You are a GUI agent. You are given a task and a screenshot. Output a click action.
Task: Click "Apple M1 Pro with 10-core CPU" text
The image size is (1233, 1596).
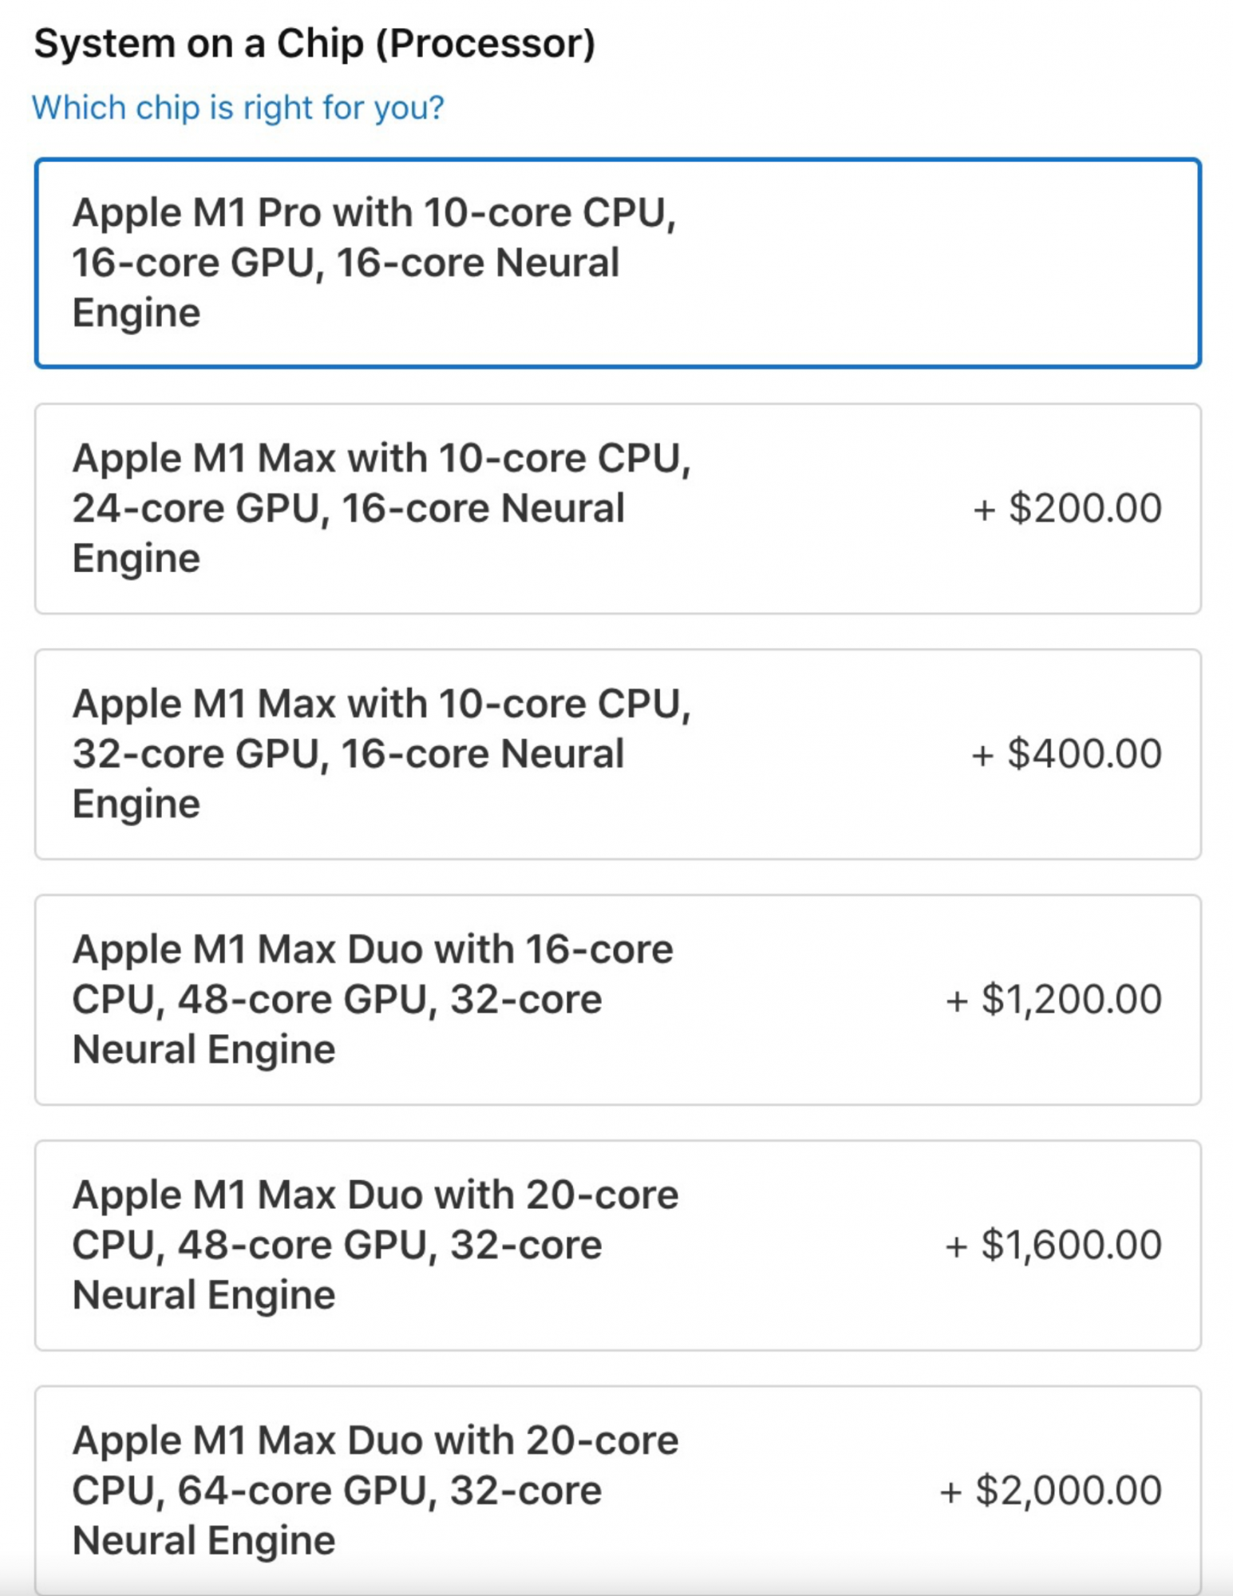[x=373, y=213]
